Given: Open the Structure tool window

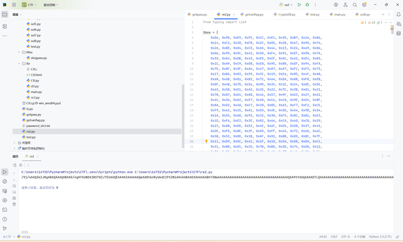Looking at the screenshot, I should 5,27.
